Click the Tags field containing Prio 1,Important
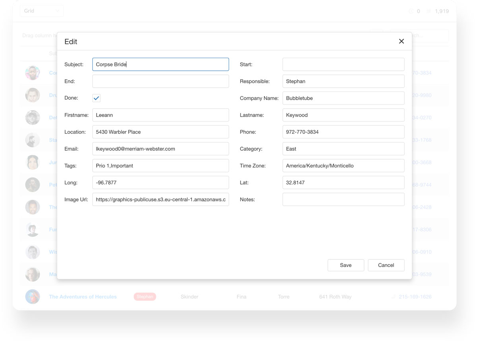The image size is (477, 343). point(160,166)
